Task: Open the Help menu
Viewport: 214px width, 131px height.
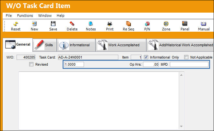Action: 60,16
